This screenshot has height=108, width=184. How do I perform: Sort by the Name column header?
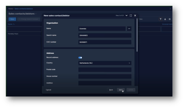10,24
